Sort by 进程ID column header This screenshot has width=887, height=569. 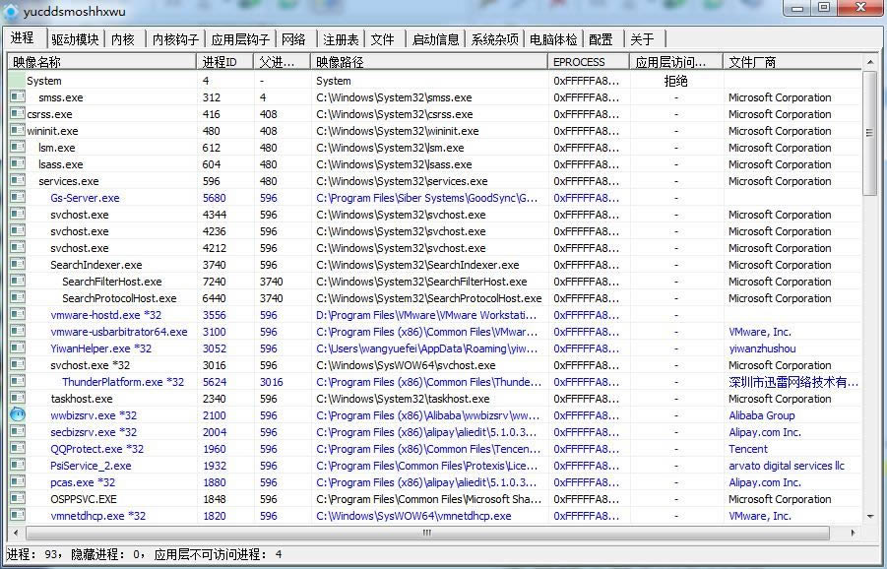(224, 62)
